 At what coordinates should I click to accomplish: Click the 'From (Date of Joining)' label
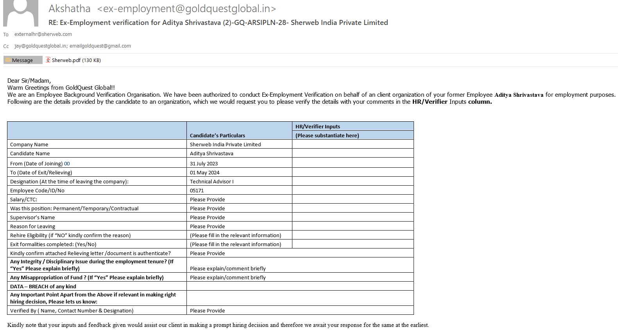36,163
